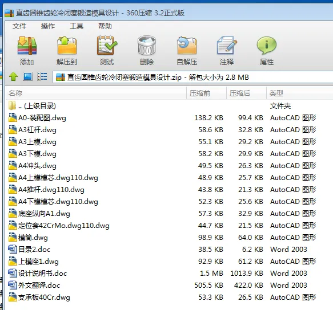Image resolution: width=333 pixels, height=310 pixels.
Task: Click Word 2003 type of 目录2.doc
Action: 288,250
